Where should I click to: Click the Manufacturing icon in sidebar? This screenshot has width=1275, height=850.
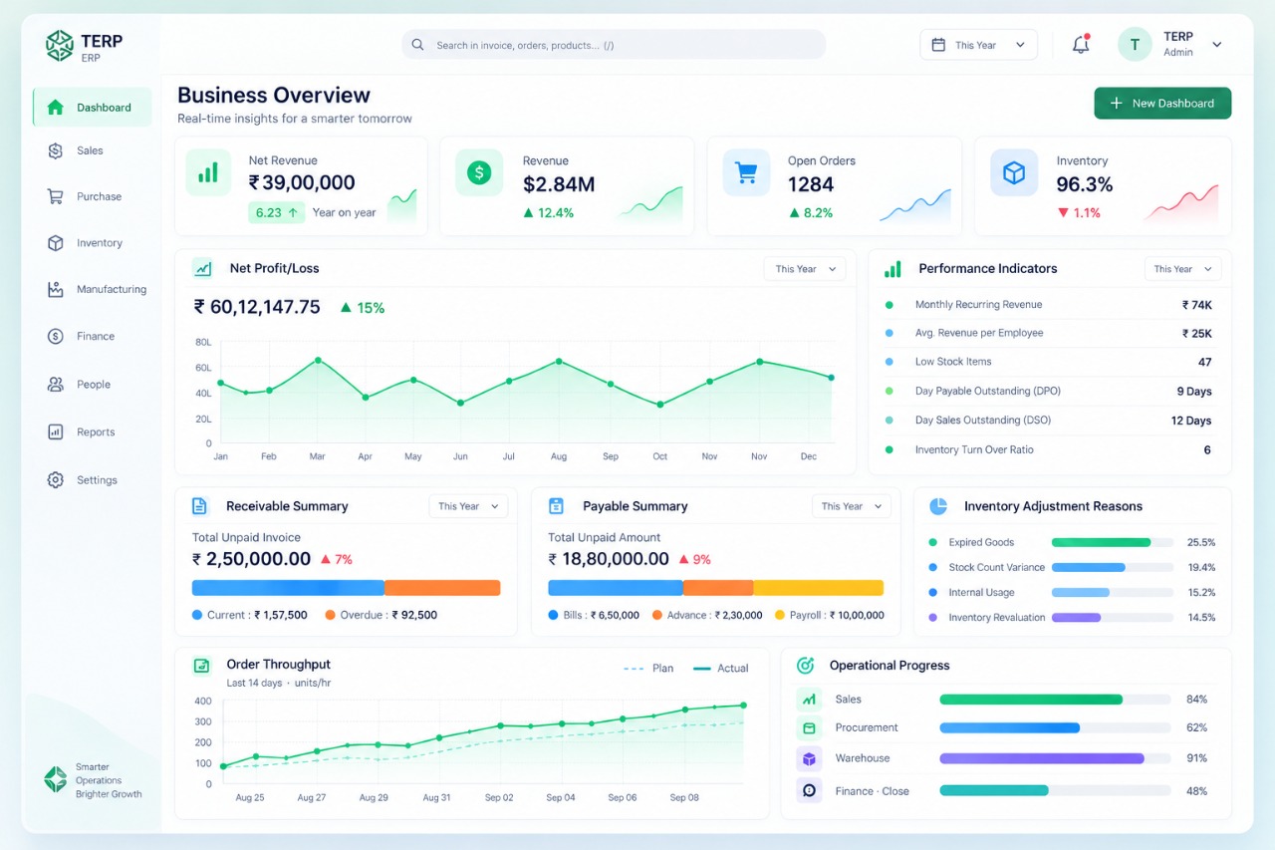pyautogui.click(x=56, y=290)
